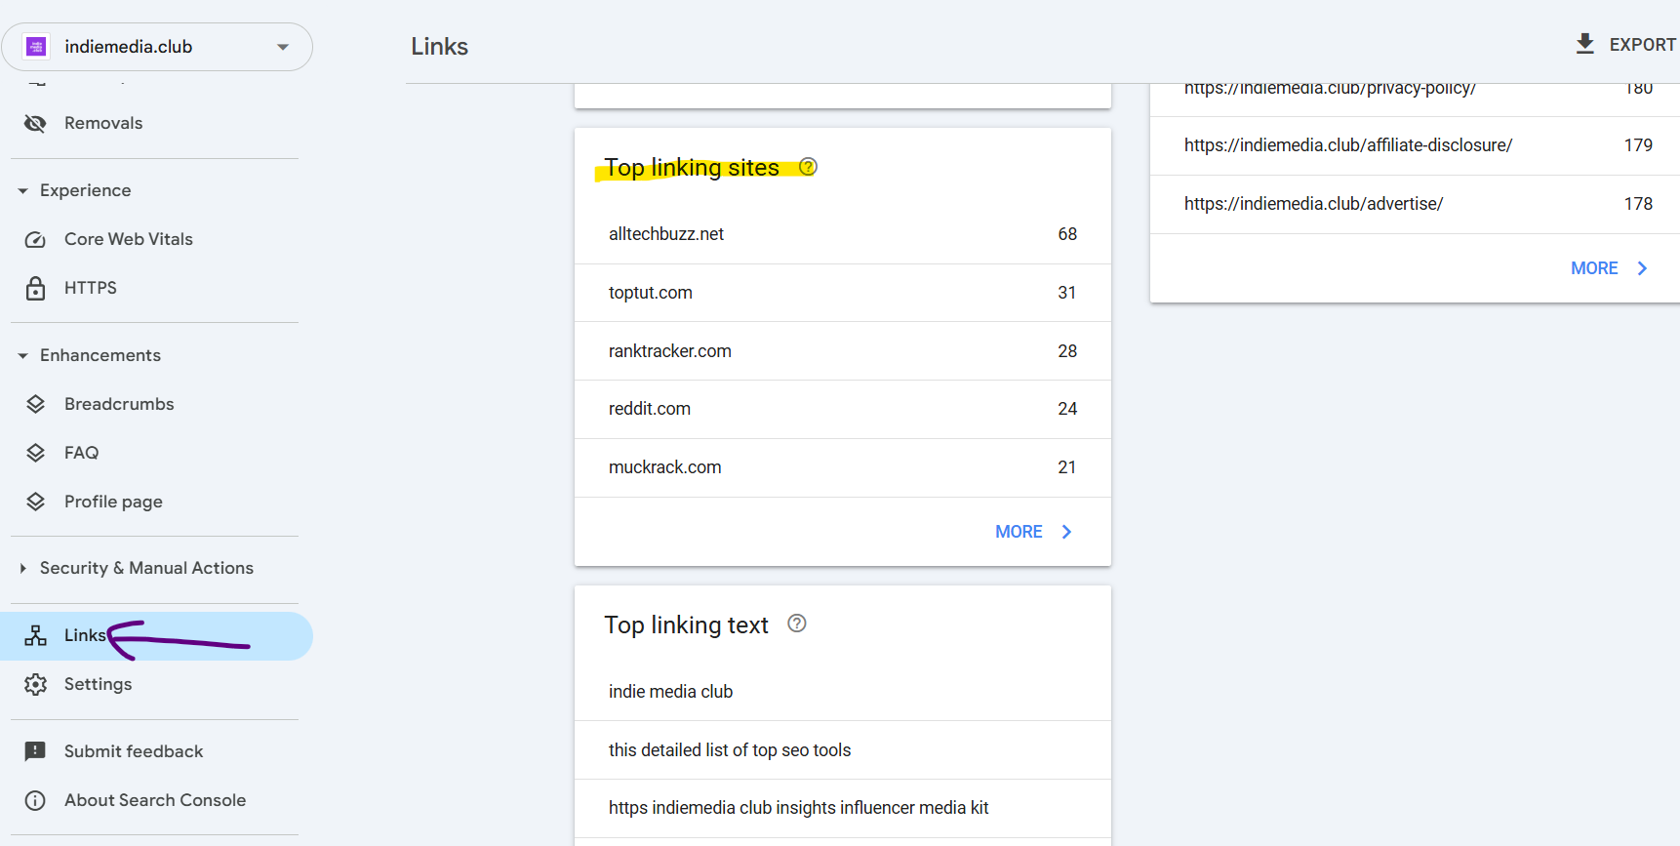Open About Search Console
Image resolution: width=1680 pixels, height=846 pixels.
[156, 800]
